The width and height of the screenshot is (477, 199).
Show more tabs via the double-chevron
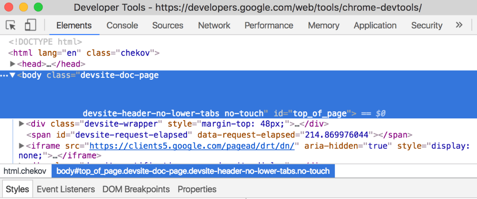tap(459, 25)
